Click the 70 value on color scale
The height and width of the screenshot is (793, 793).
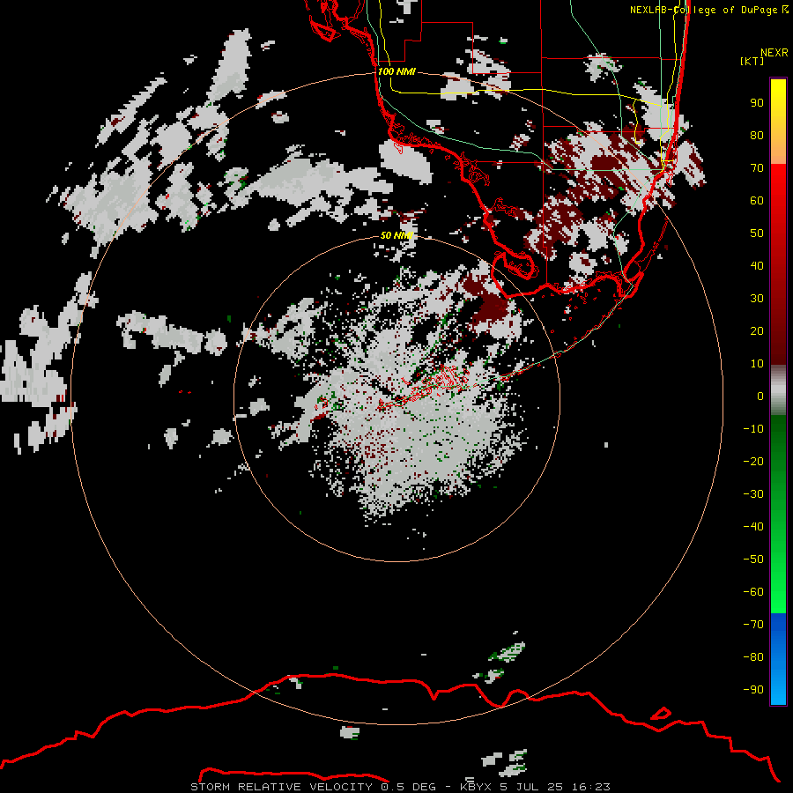point(757,168)
